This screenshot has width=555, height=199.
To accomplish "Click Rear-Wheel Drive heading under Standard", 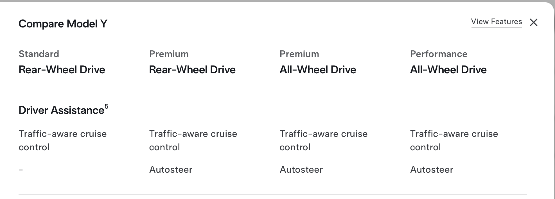I will point(62,70).
